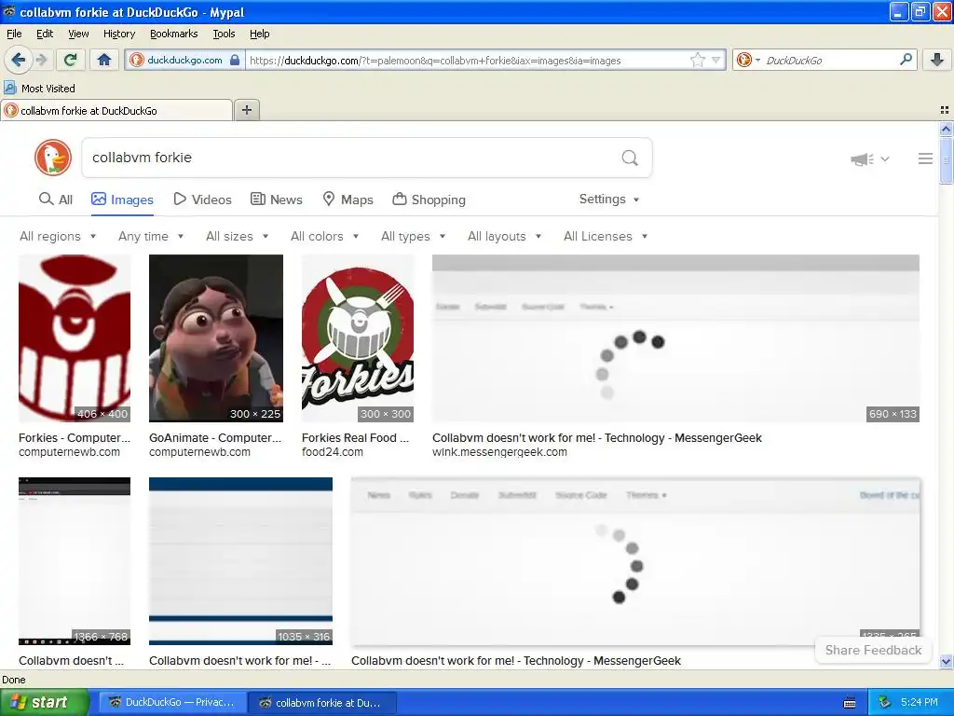This screenshot has height=716, width=954.
Task: Click the Most Visited bookmarks icon
Action: pos(10,88)
